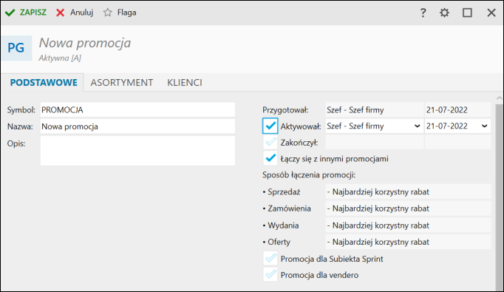Viewport: 504px width, 292px height.
Task: Close the promotion window
Action: click(491, 13)
